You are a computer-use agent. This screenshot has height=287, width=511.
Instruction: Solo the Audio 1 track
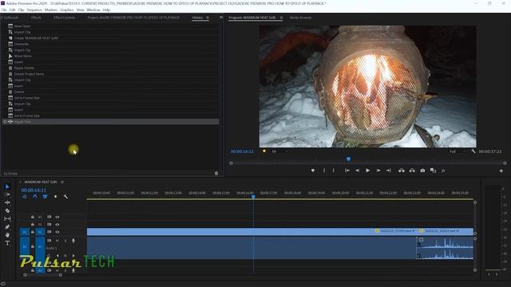click(65, 241)
